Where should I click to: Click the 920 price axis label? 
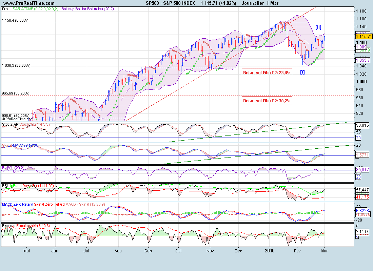click(x=359, y=113)
